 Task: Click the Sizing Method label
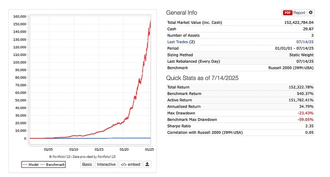pyautogui.click(x=180, y=55)
